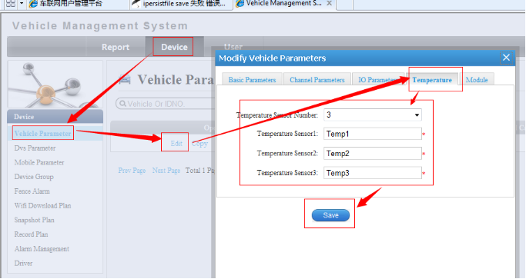Switch to the IO Parameters tab

tap(378, 80)
